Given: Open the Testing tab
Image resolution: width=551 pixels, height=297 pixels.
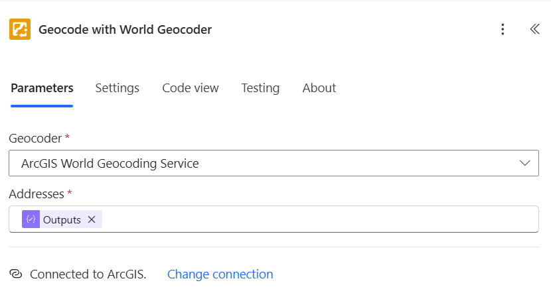Looking at the screenshot, I should 260,88.
